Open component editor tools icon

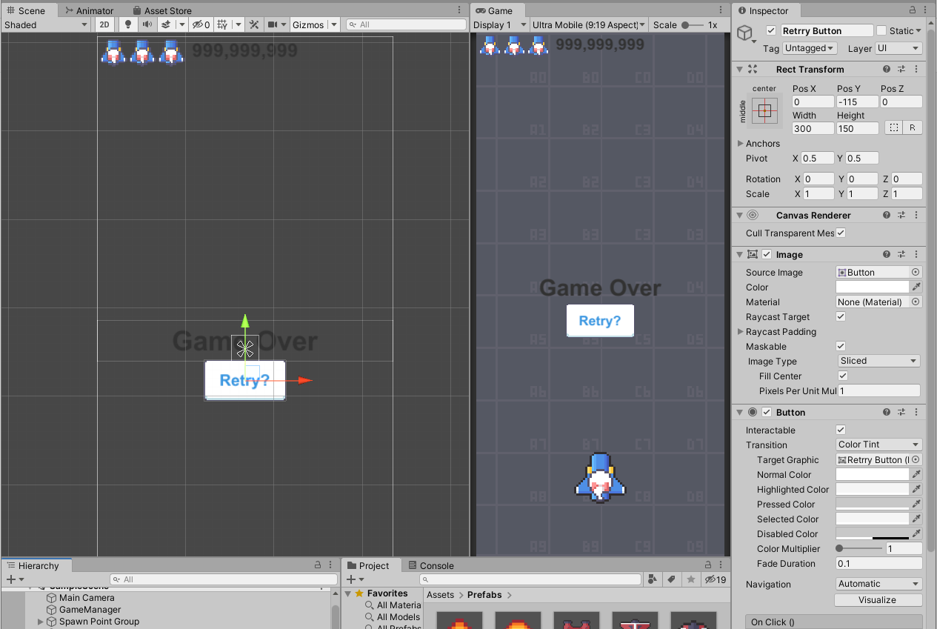coord(254,24)
